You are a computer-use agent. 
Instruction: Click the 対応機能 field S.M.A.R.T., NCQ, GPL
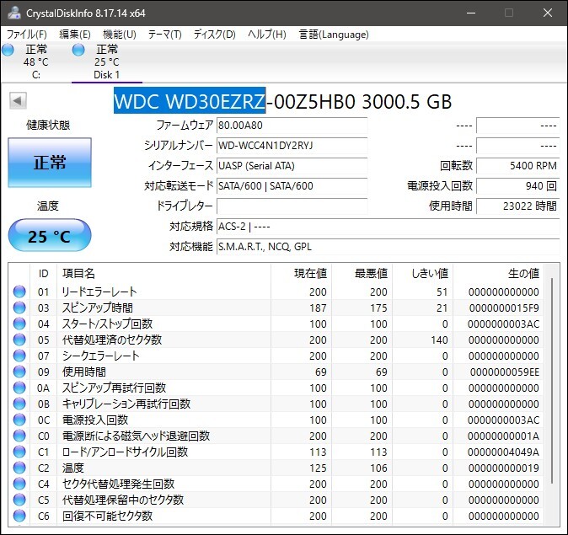(x=388, y=247)
